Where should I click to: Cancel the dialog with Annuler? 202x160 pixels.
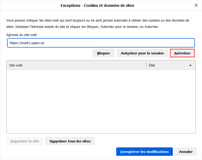tap(186, 152)
